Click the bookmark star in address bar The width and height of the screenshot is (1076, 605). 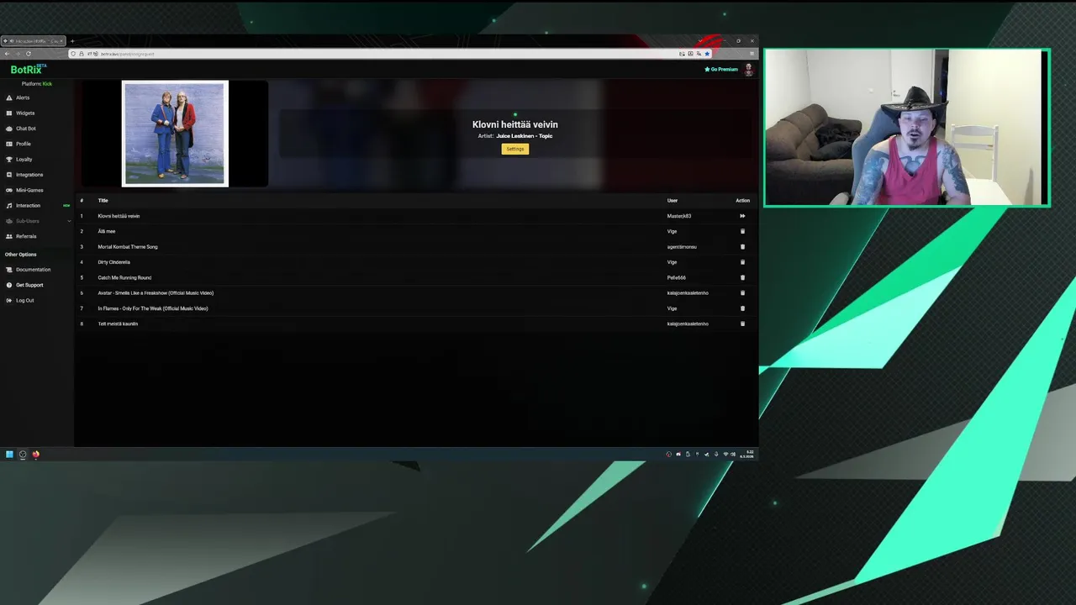[707, 54]
